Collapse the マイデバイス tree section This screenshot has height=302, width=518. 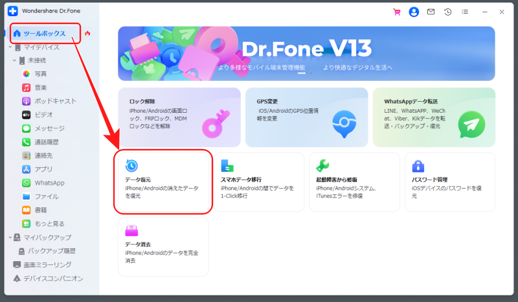pyautogui.click(x=10, y=47)
